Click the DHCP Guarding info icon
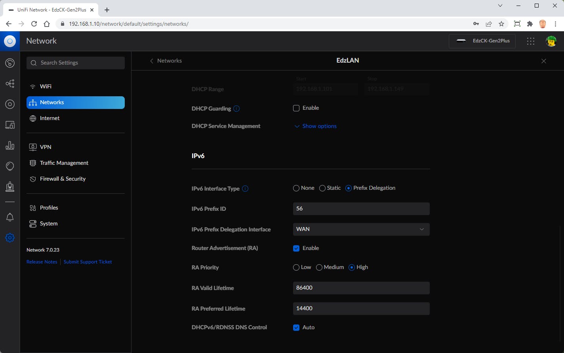Screen dimensions: 564x353 coord(236,109)
